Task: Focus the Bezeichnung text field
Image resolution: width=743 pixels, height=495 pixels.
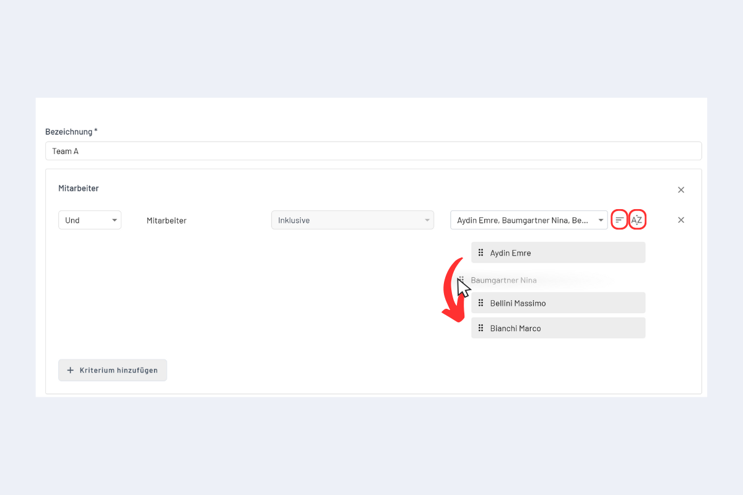Action: [373, 151]
